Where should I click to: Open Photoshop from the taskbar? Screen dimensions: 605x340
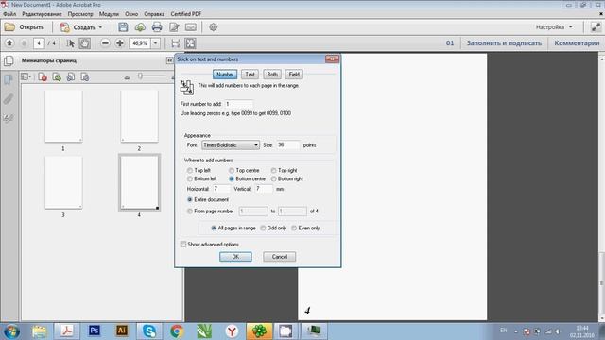pyautogui.click(x=95, y=331)
